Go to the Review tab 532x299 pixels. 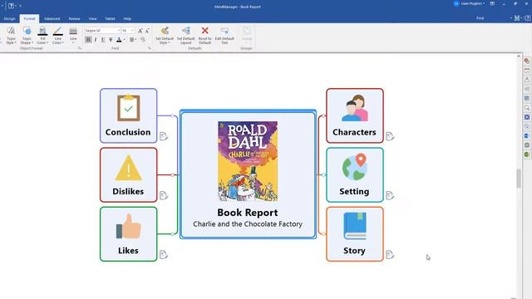coord(74,18)
